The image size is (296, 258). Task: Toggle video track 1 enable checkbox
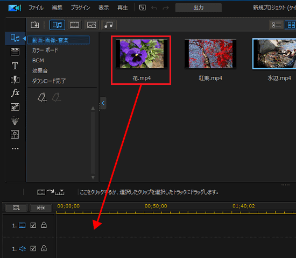click(x=33, y=225)
